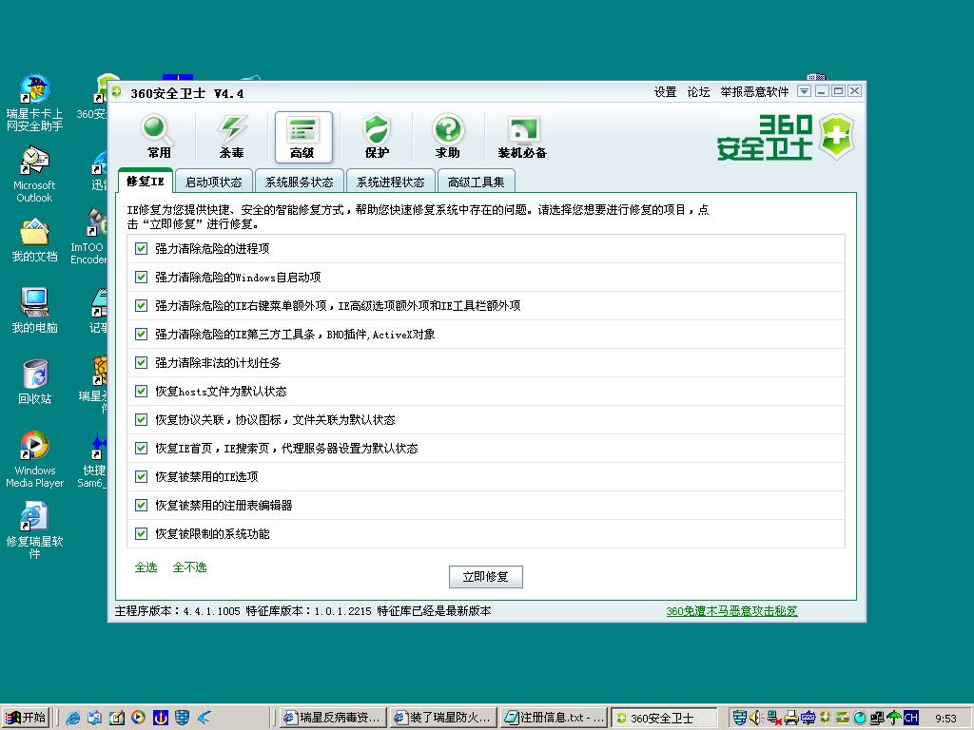
Task: Open the 求助 (Help) toolbar section
Action: (448, 137)
